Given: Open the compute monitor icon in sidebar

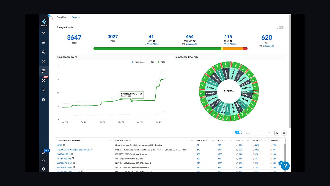Looking at the screenshot, I should point(43,90).
